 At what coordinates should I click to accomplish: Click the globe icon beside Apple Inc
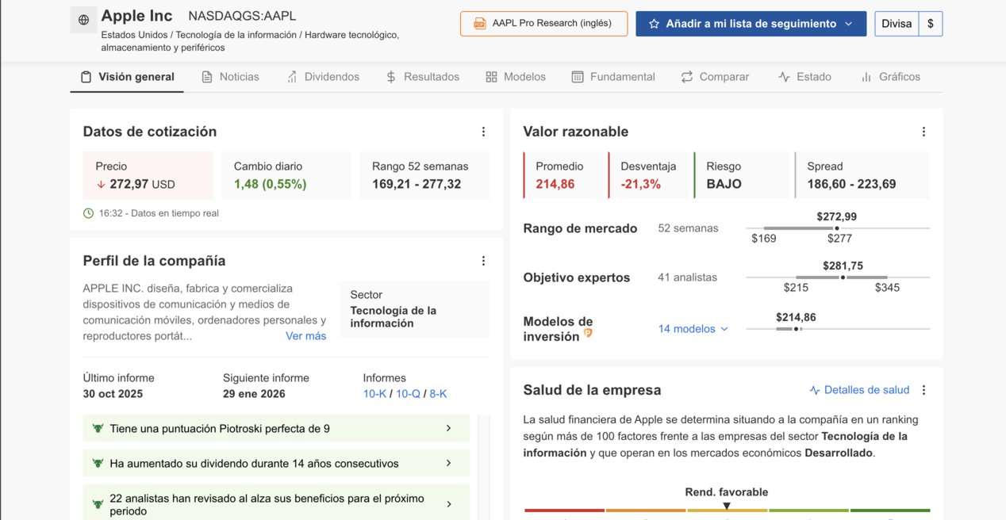(x=83, y=20)
